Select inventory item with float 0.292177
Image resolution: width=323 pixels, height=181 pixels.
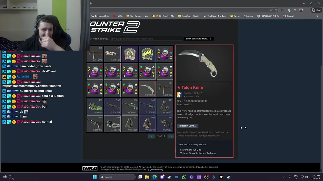click(165, 123)
